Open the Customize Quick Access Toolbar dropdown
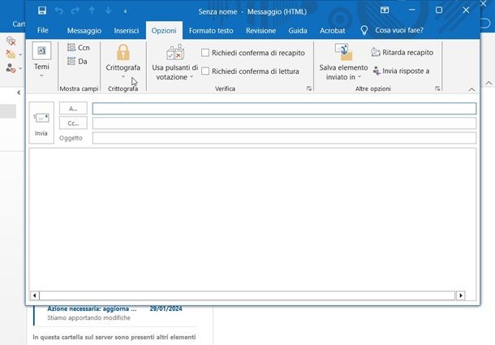Image resolution: width=495 pixels, height=345 pixels. coord(125,11)
